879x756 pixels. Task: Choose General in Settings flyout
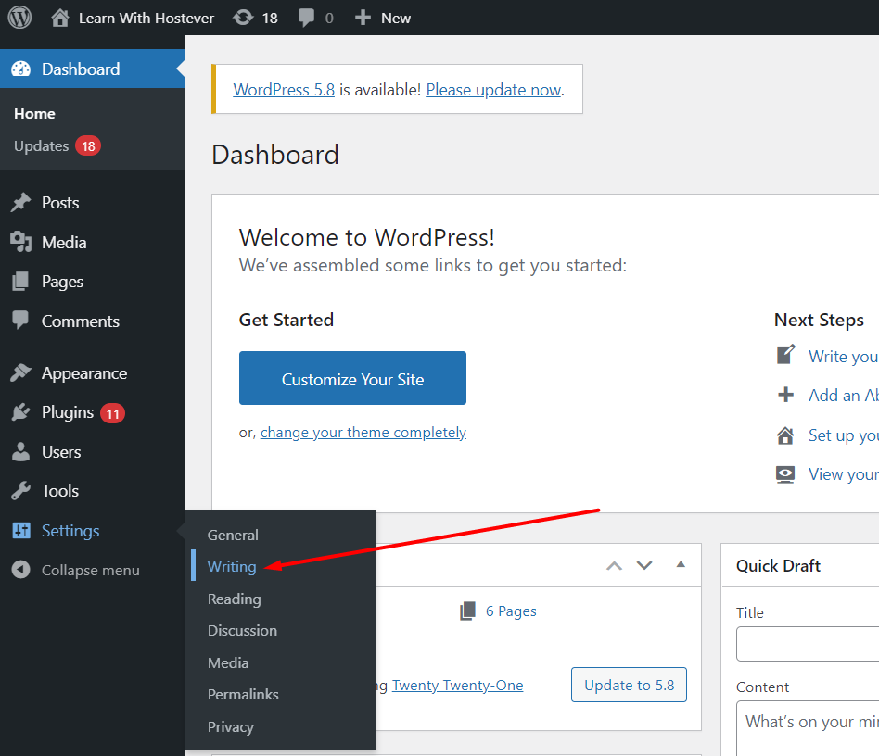coord(233,535)
